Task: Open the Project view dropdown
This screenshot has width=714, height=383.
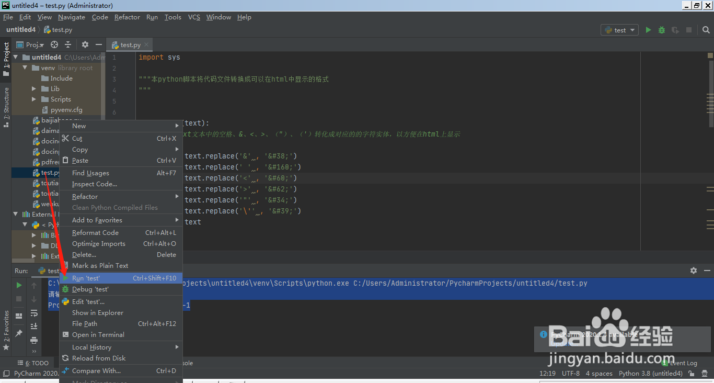Action: pos(30,45)
